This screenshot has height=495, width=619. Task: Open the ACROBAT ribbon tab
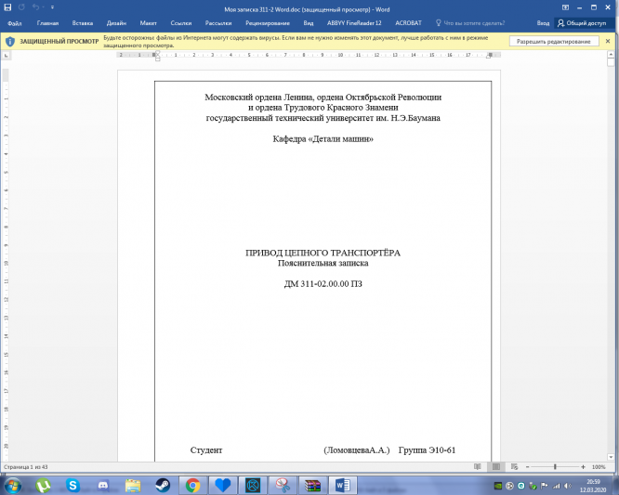[x=408, y=23]
